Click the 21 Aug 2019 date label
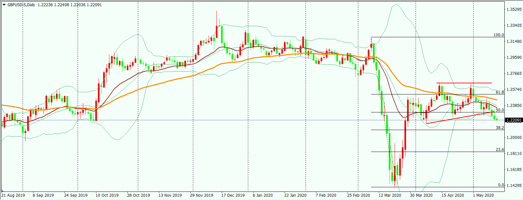Screen dimensions: 523x200 pos(13,195)
